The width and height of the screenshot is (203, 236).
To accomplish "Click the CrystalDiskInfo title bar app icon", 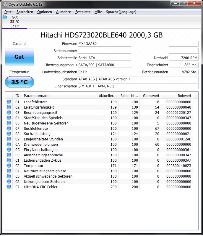I will pos(5,4).
